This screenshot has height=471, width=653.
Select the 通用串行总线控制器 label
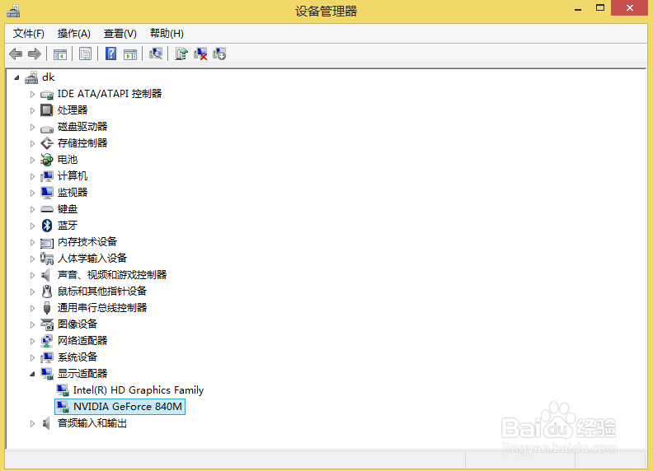pos(102,308)
